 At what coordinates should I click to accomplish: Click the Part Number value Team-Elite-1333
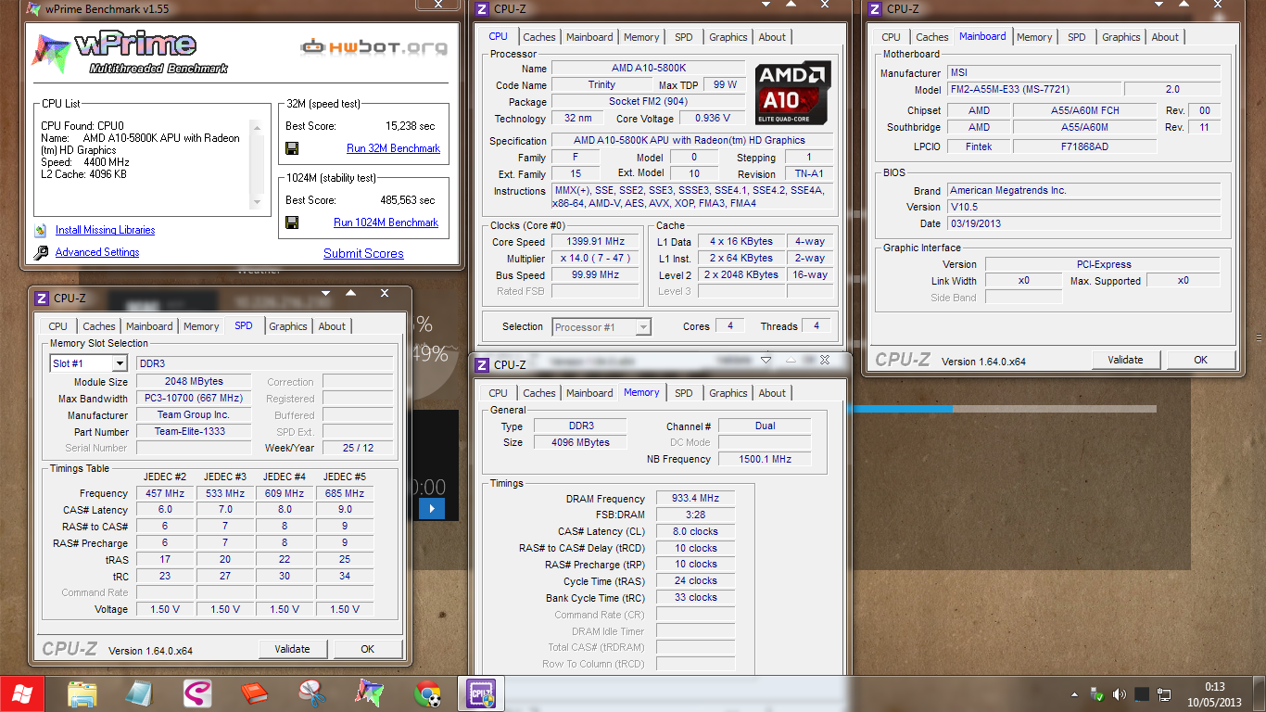(193, 431)
